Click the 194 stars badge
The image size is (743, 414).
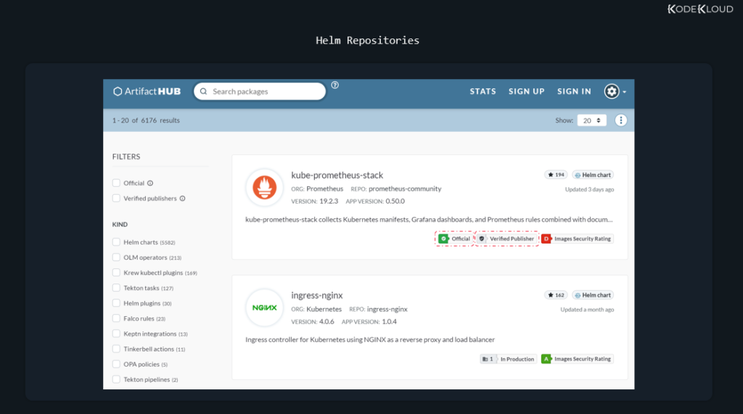pyautogui.click(x=556, y=175)
